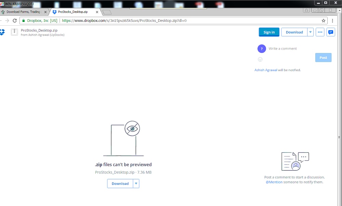
Task: Click the purple question mark avatar
Action: pyautogui.click(x=262, y=49)
